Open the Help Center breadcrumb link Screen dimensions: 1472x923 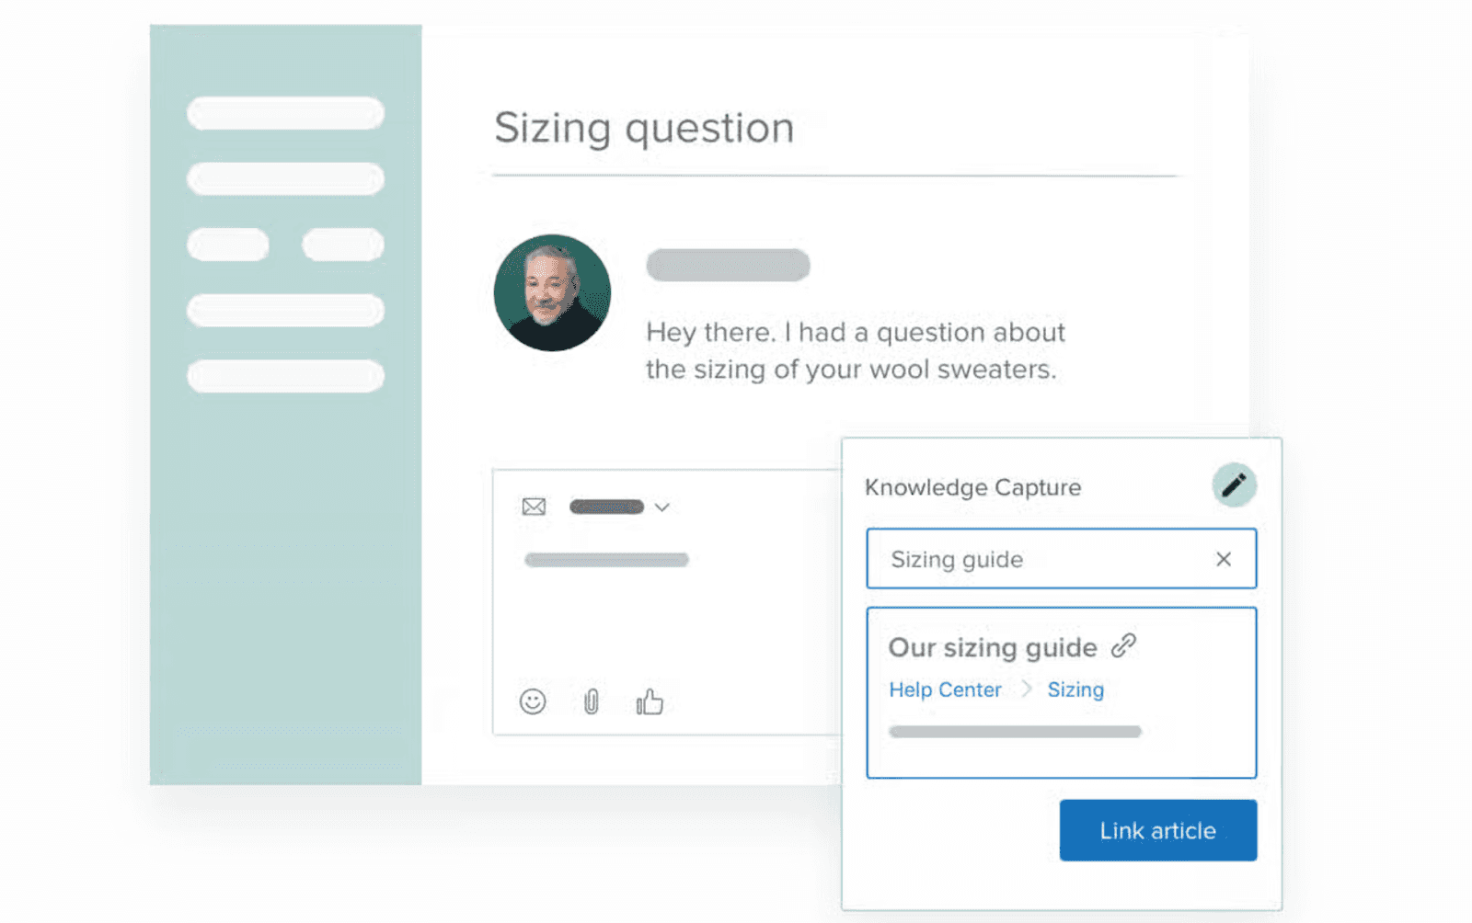tap(945, 689)
